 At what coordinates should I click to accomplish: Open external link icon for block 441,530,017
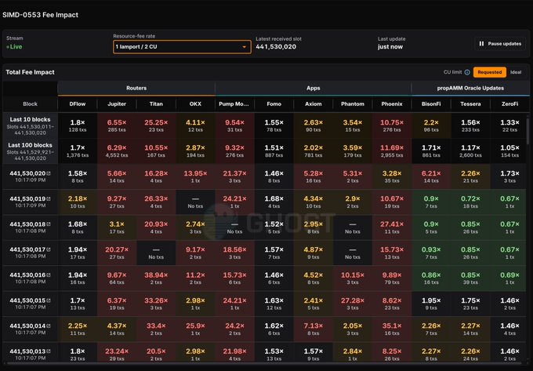pyautogui.click(x=49, y=249)
